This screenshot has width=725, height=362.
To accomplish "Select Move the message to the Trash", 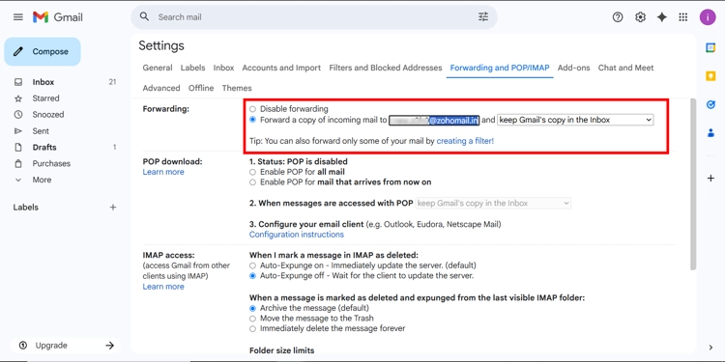I will click(252, 319).
